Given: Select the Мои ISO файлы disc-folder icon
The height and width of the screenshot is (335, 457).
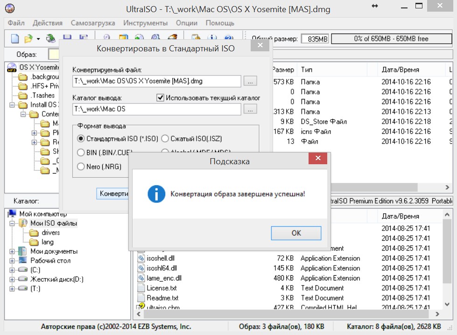Looking at the screenshot, I should (23, 223).
